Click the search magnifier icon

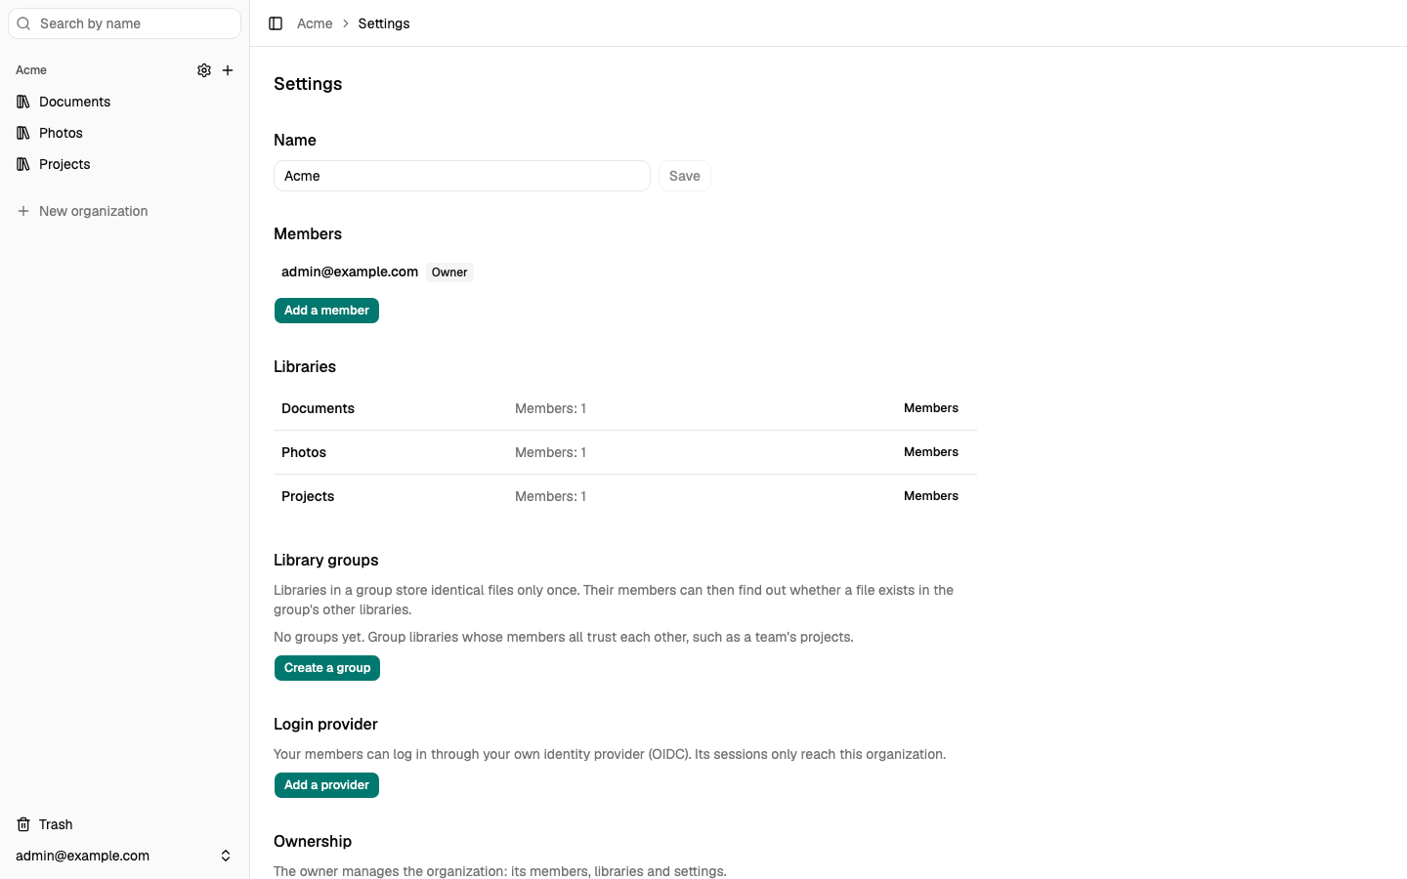click(x=24, y=23)
